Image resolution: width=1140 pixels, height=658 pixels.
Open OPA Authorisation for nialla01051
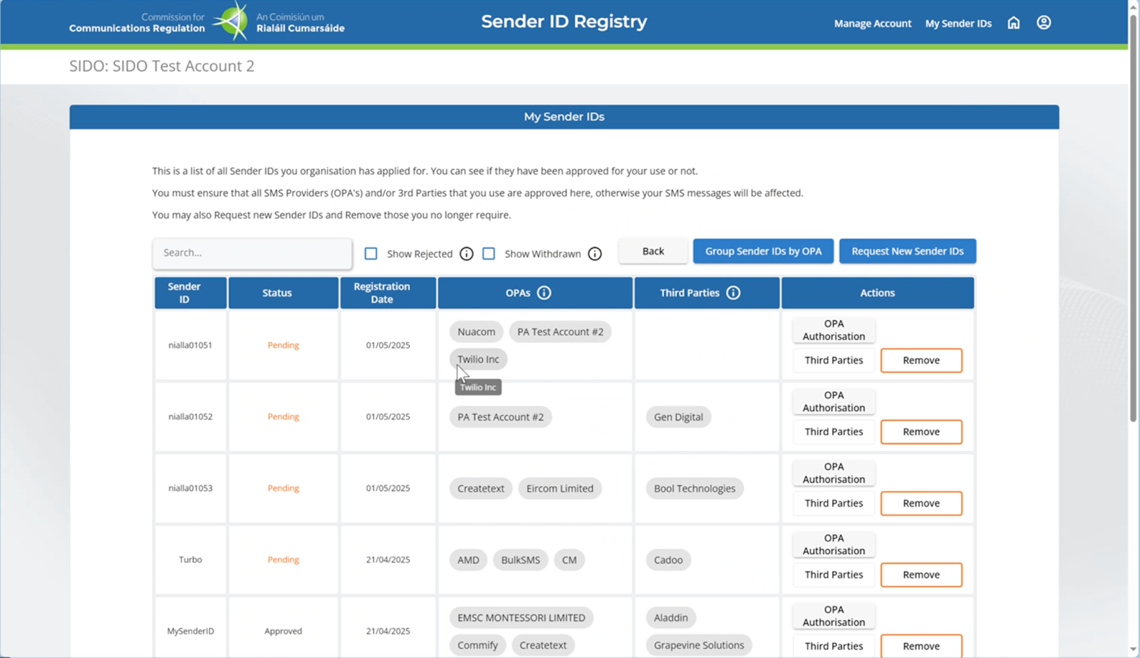(x=834, y=330)
